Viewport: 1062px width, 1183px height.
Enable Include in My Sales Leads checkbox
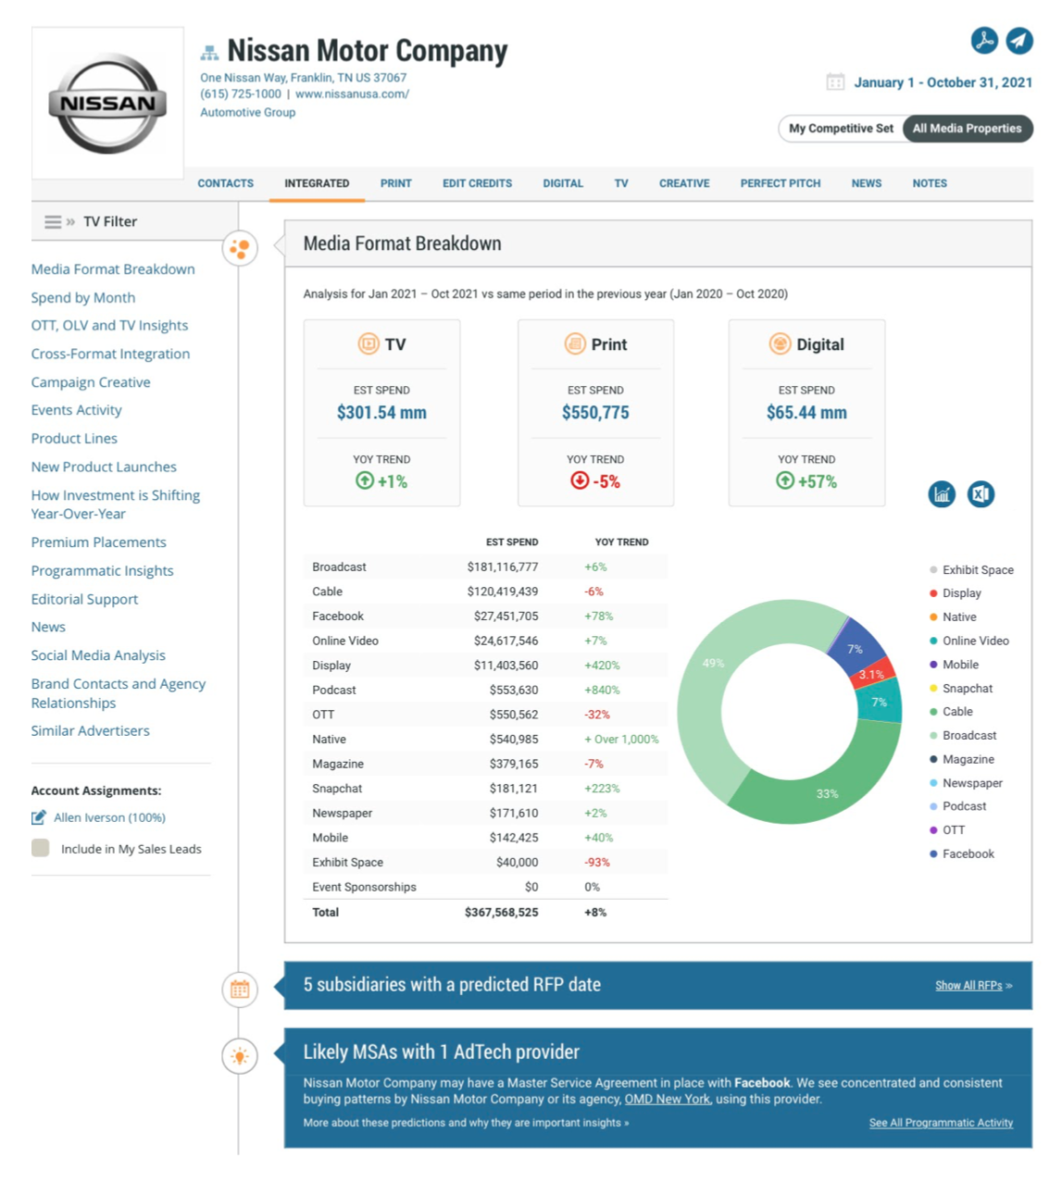point(40,848)
